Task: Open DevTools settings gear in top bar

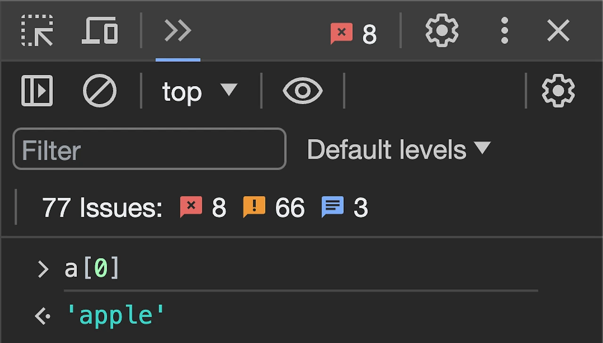Action: click(x=442, y=31)
